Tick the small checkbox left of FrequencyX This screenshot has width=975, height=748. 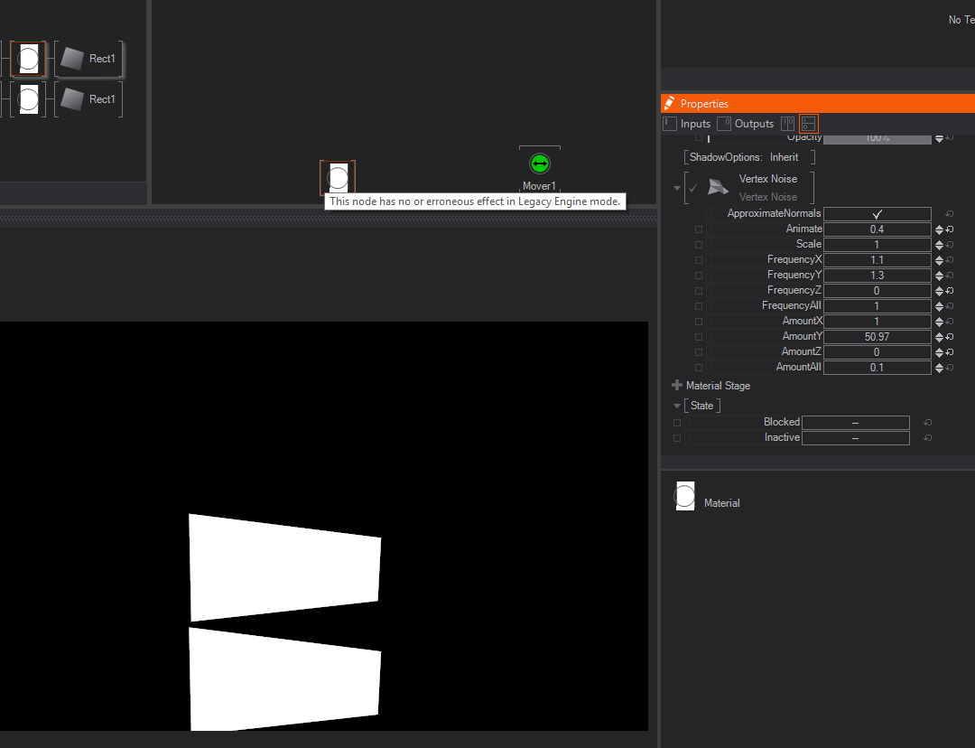click(x=699, y=260)
